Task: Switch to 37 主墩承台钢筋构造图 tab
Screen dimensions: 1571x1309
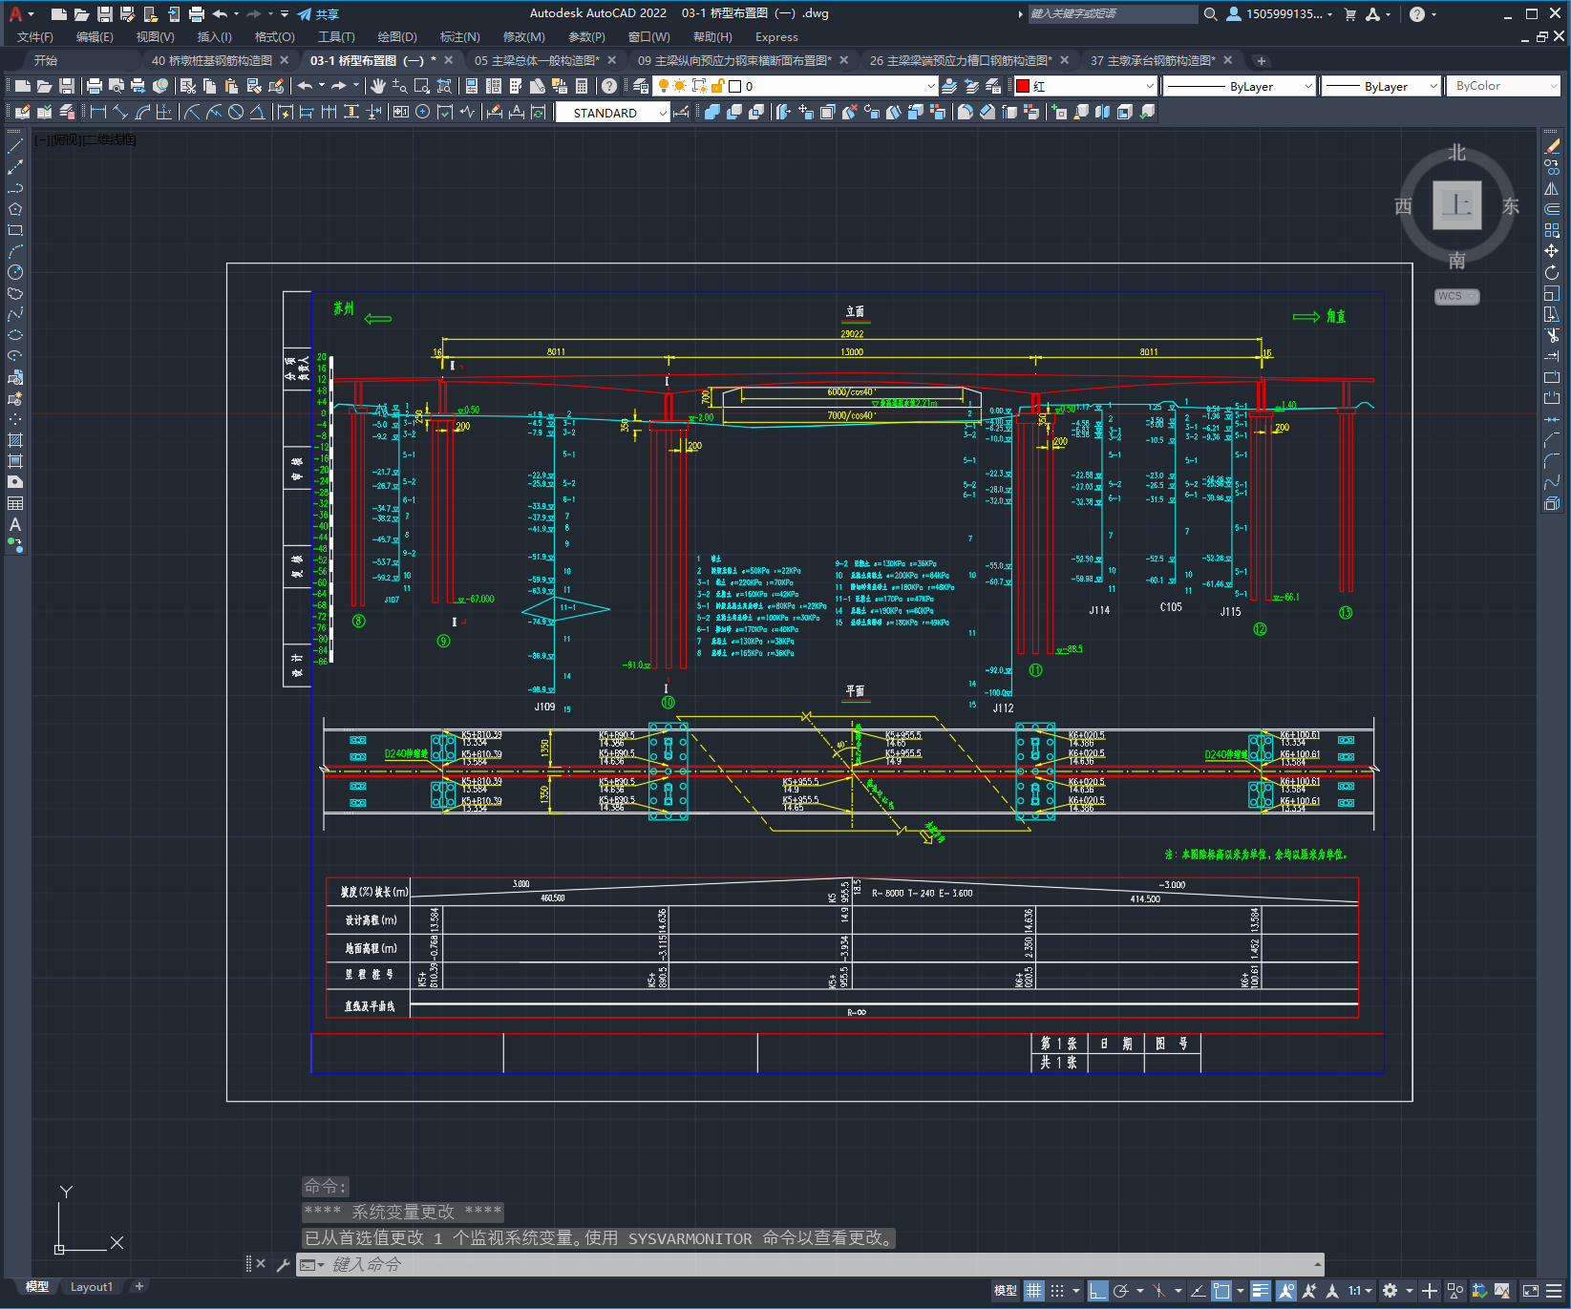Action: coord(1153,60)
